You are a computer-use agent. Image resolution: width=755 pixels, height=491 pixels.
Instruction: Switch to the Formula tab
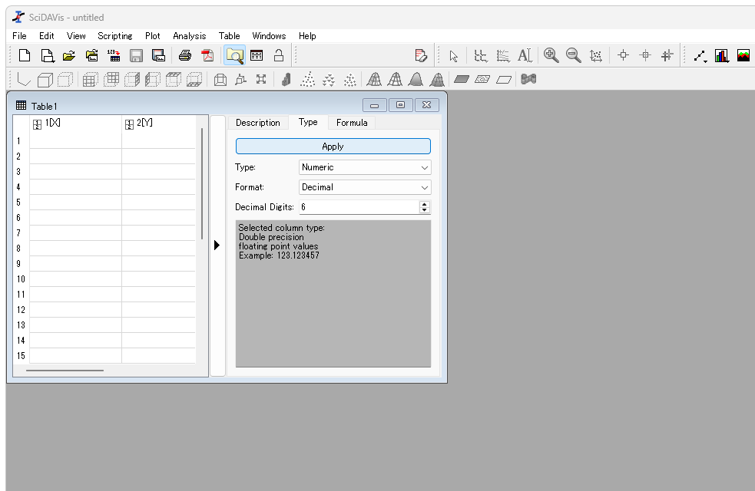[x=352, y=123]
